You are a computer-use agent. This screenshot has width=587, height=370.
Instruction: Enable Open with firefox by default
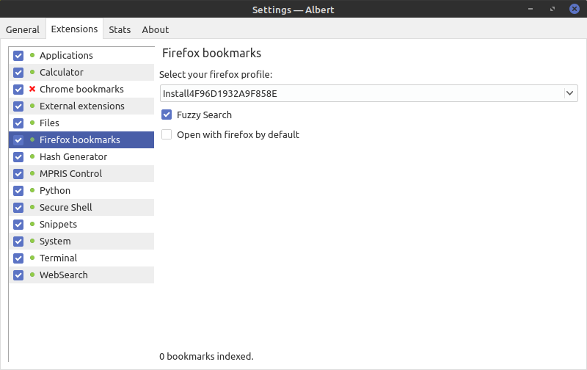167,134
